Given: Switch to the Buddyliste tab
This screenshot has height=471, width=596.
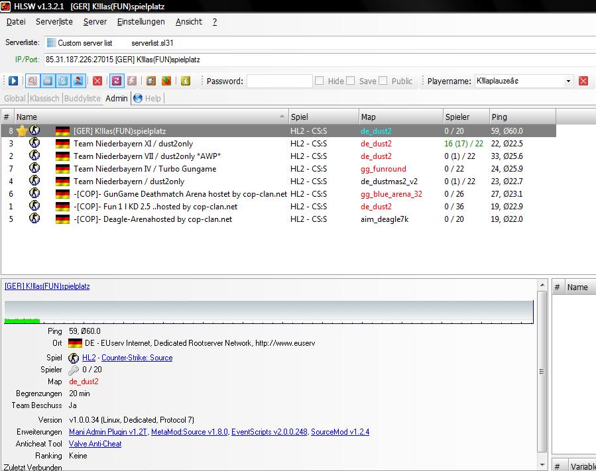Looking at the screenshot, I should tap(82, 98).
